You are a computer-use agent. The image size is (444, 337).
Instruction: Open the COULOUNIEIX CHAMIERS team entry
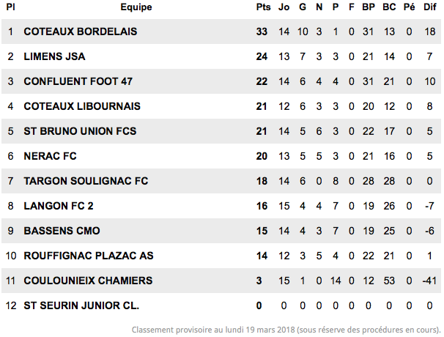click(x=88, y=281)
